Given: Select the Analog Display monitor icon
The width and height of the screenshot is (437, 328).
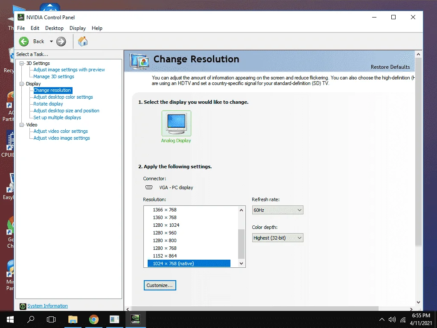Looking at the screenshot, I should point(176,123).
